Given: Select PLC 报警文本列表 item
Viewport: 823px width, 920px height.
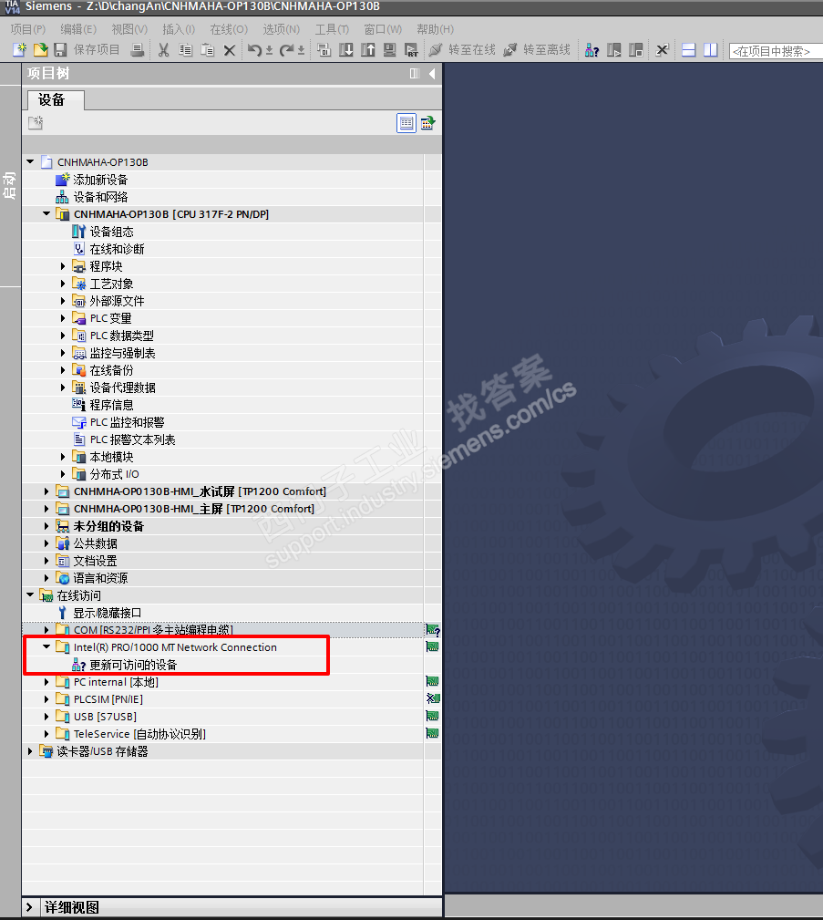Looking at the screenshot, I should [x=132, y=439].
